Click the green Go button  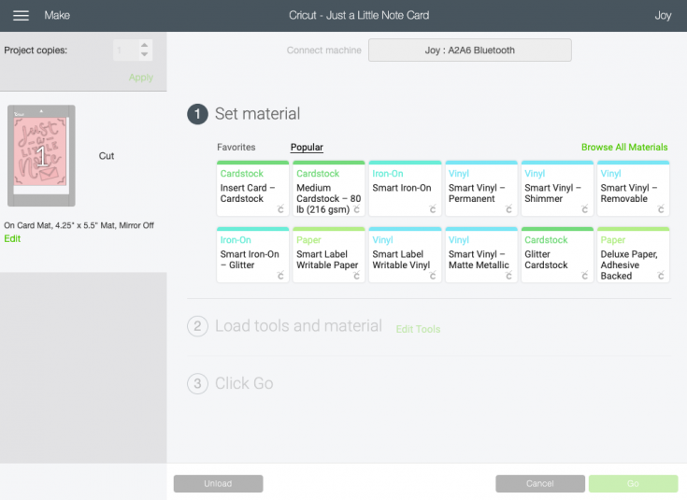click(x=633, y=483)
